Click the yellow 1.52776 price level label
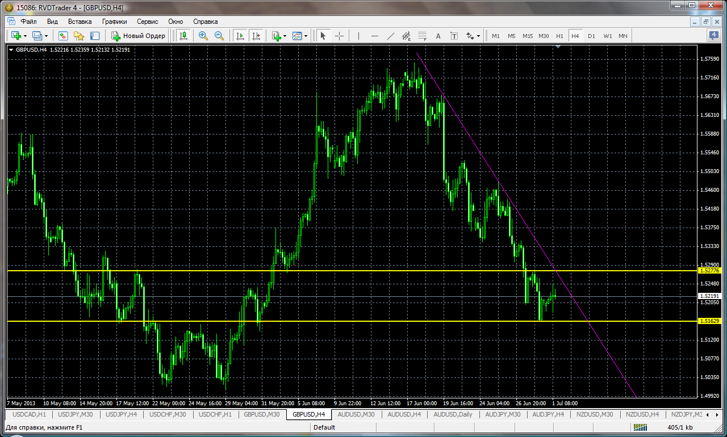 710,271
